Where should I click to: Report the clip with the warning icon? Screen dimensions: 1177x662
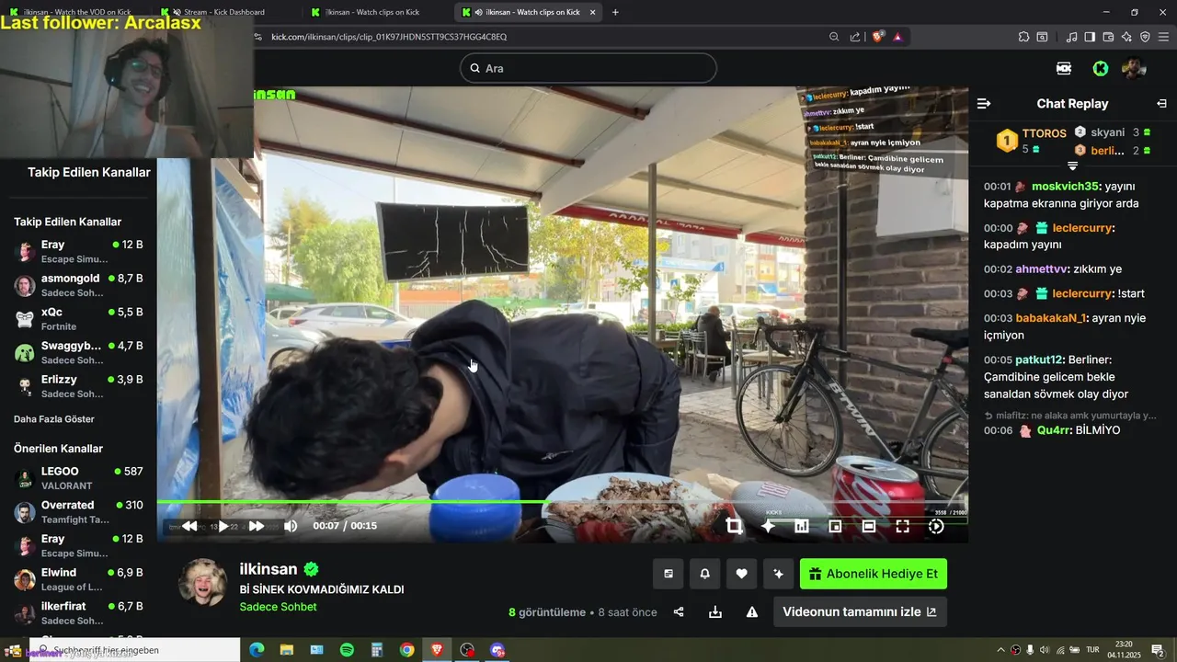point(752,611)
